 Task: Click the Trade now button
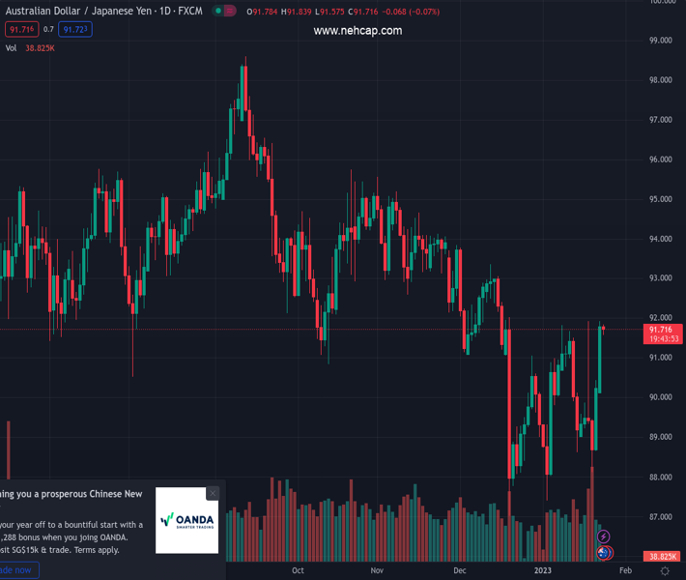tap(16, 570)
